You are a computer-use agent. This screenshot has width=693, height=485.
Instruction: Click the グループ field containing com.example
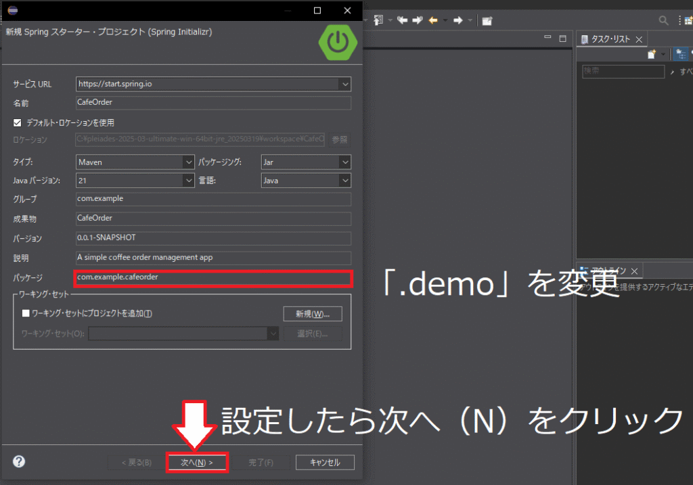pos(213,199)
